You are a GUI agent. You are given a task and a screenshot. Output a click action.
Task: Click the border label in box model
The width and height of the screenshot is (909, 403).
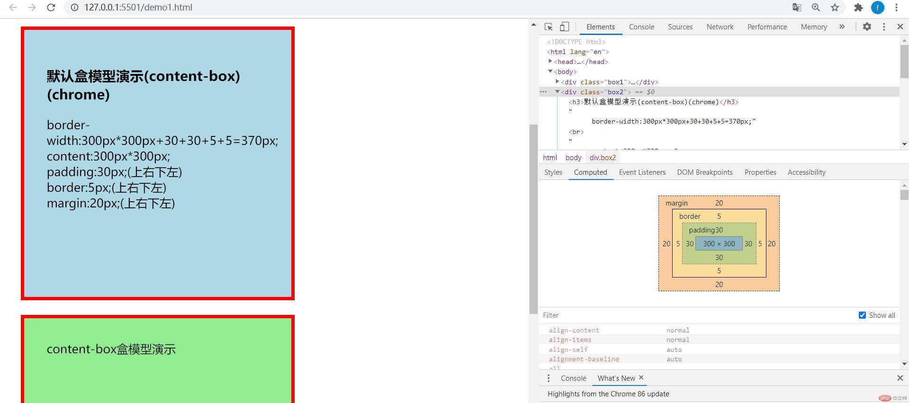690,216
